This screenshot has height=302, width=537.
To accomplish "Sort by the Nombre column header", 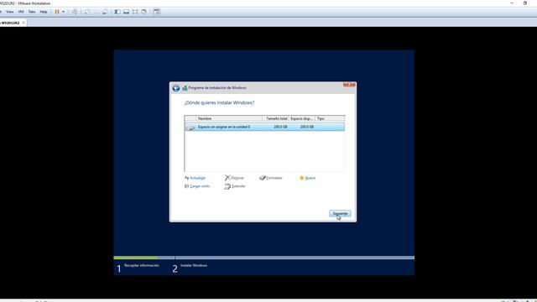I will click(x=229, y=118).
